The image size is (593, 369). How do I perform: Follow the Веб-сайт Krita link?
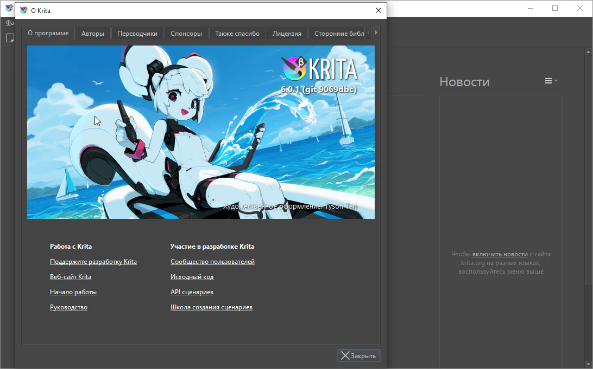(71, 277)
